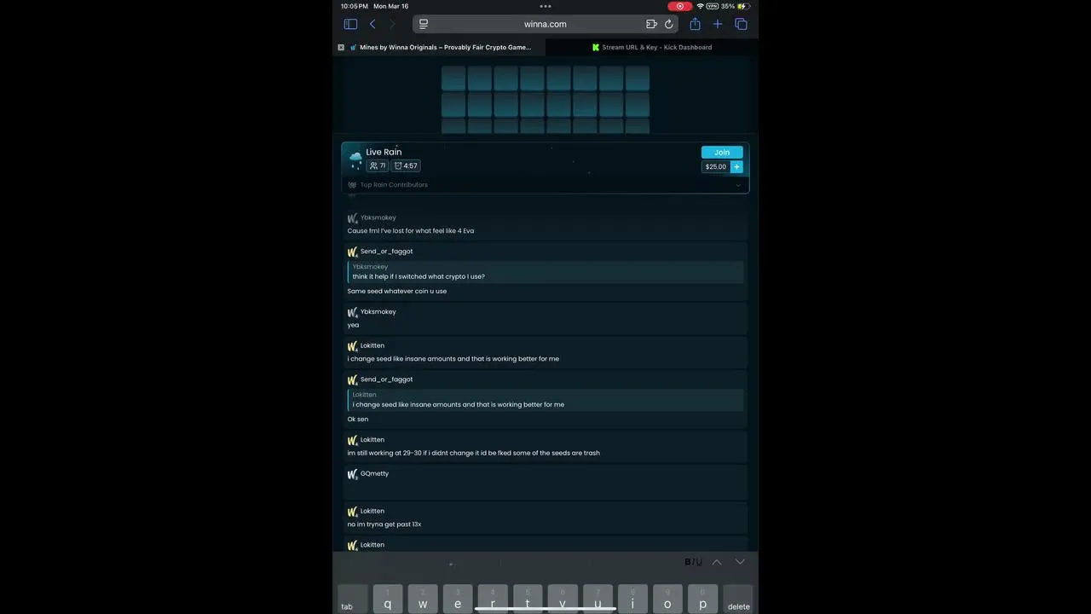
Task: Tap the delete key on keyboard
Action: coord(738,599)
